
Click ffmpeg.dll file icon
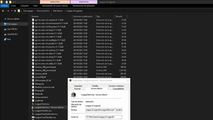[x=33, y=90]
